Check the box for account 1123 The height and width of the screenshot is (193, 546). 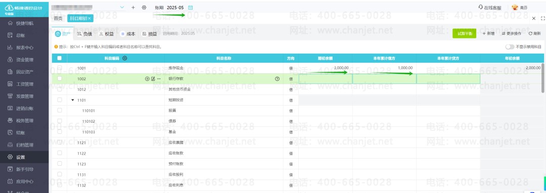click(59, 163)
